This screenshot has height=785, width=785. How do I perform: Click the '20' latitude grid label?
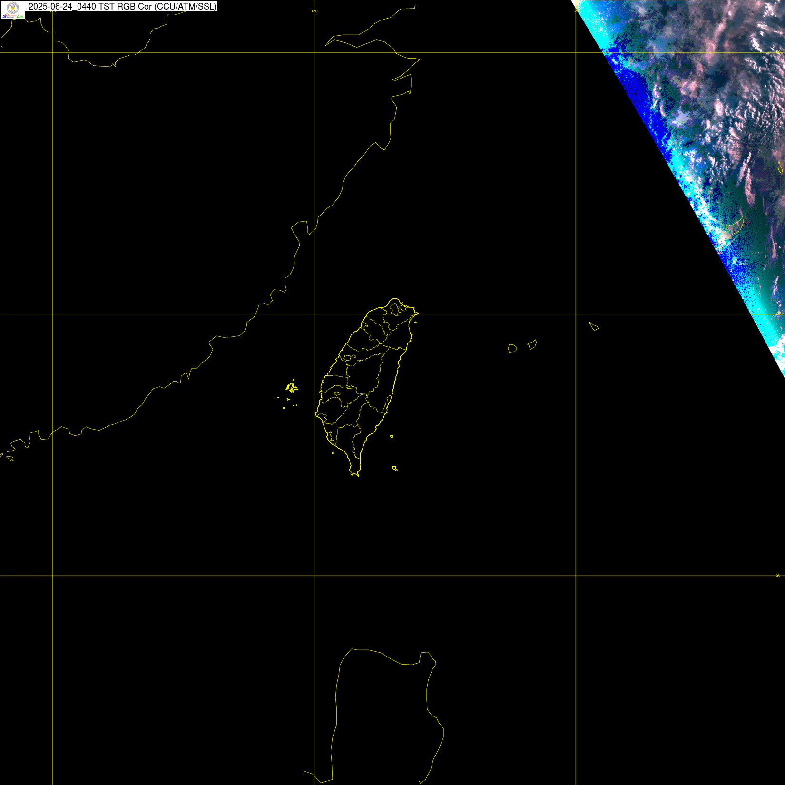pos(778,575)
